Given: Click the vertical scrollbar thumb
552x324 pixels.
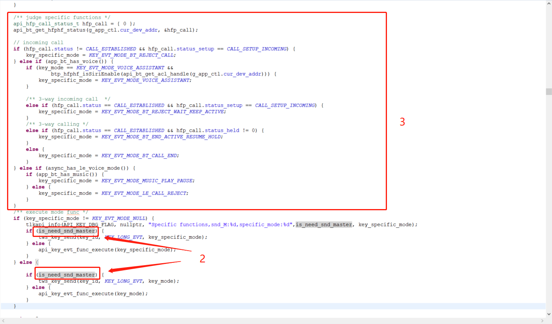Looking at the screenshot, I should coord(548,91).
